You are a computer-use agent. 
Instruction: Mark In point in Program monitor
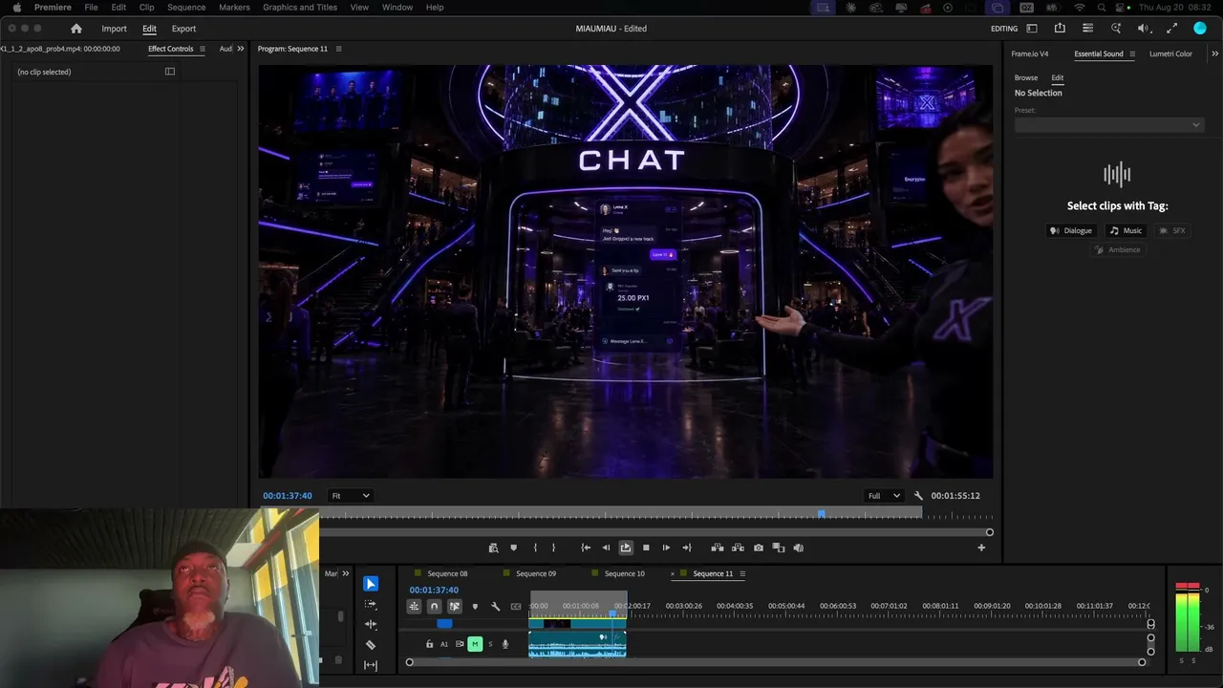535,548
